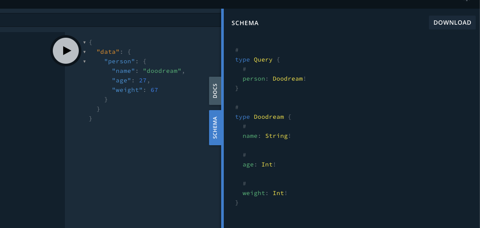The image size is (480, 228).
Task: Click the person field in Query type
Action: (x=254, y=79)
